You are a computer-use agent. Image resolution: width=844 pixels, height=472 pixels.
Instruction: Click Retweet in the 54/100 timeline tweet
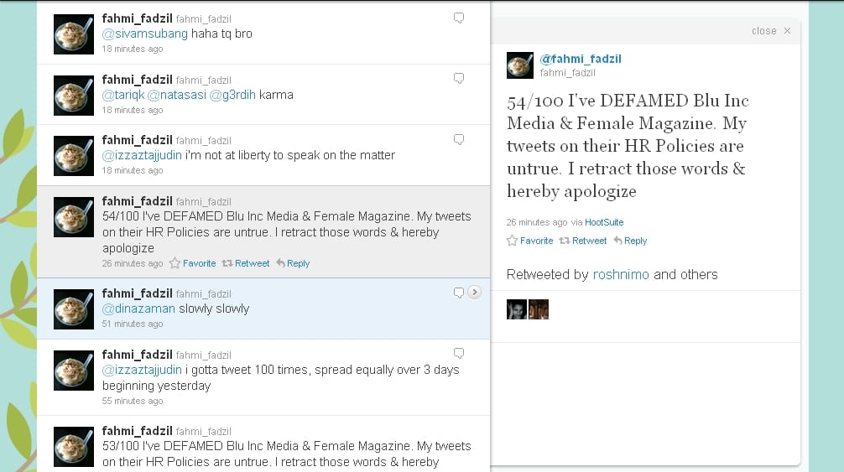click(x=246, y=263)
